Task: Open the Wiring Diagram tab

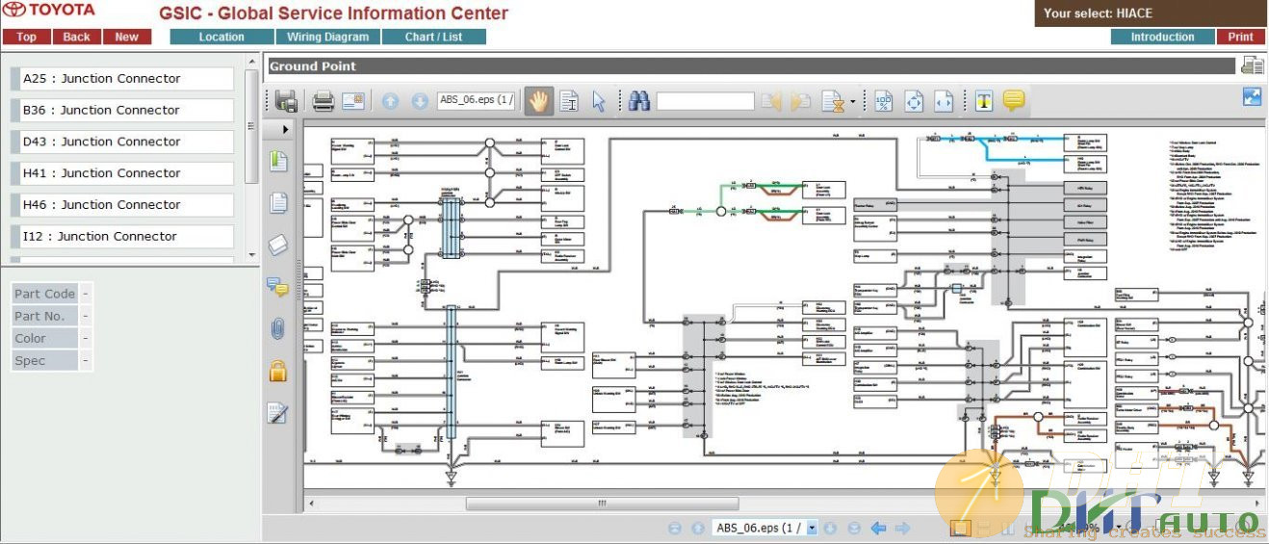Action: (x=327, y=37)
